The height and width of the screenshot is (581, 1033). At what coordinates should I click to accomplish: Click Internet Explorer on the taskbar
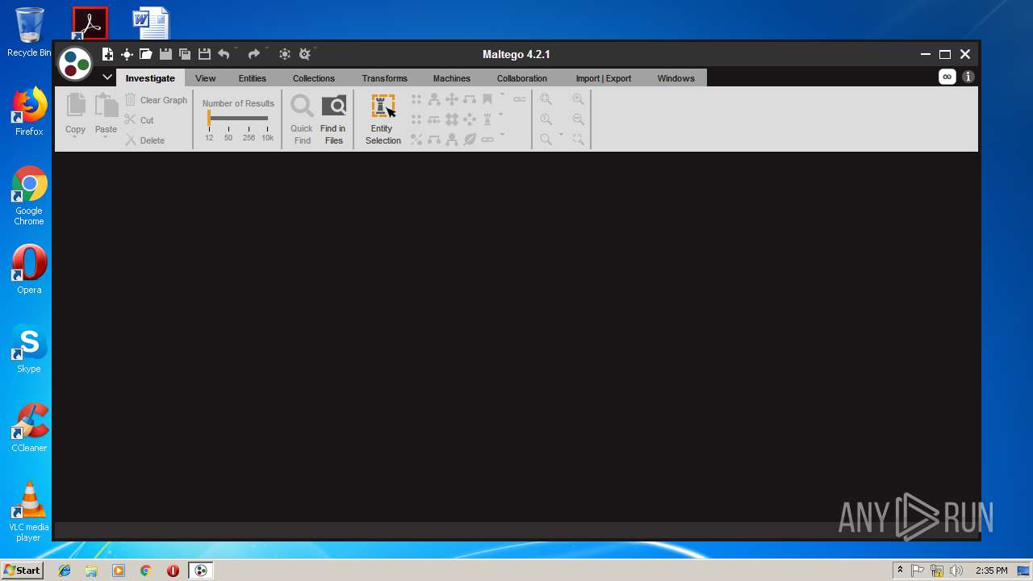pos(65,571)
